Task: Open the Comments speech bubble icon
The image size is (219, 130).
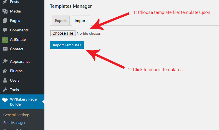Action: coord(5,30)
